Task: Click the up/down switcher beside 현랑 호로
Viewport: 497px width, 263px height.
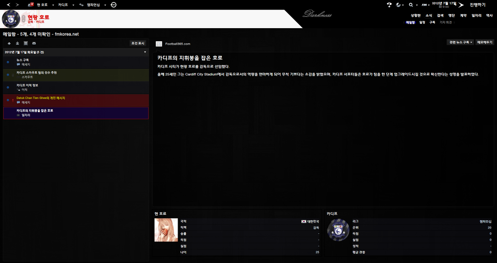Action: pyautogui.click(x=23, y=19)
